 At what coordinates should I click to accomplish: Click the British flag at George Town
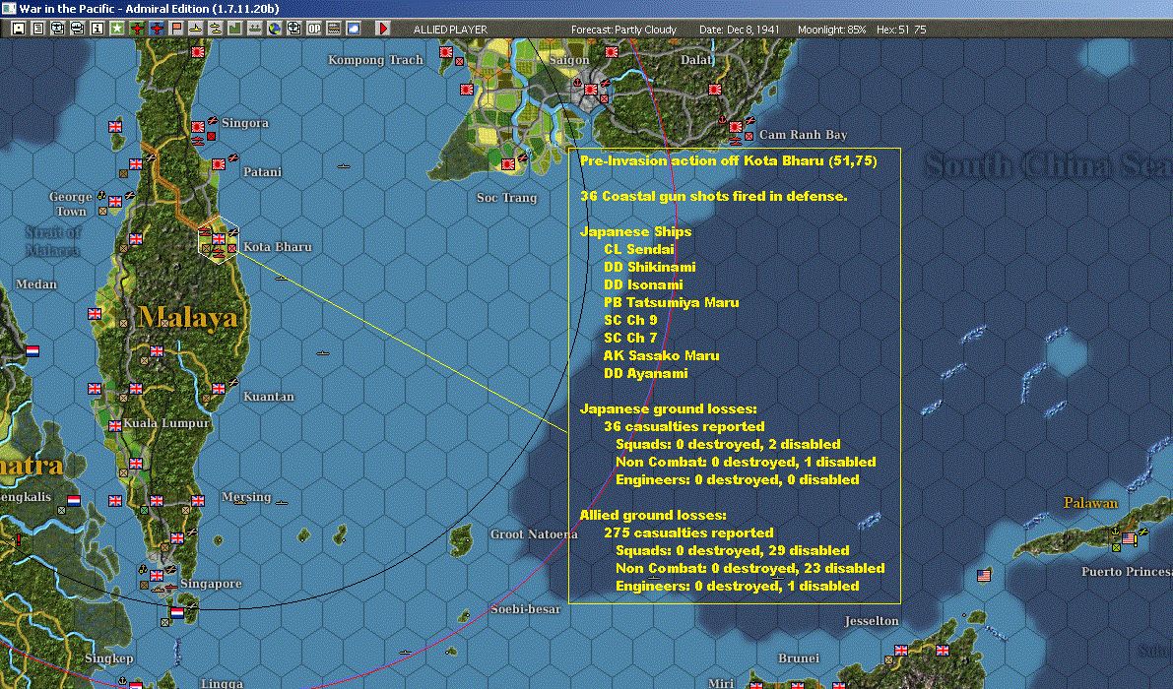pyautogui.click(x=115, y=202)
